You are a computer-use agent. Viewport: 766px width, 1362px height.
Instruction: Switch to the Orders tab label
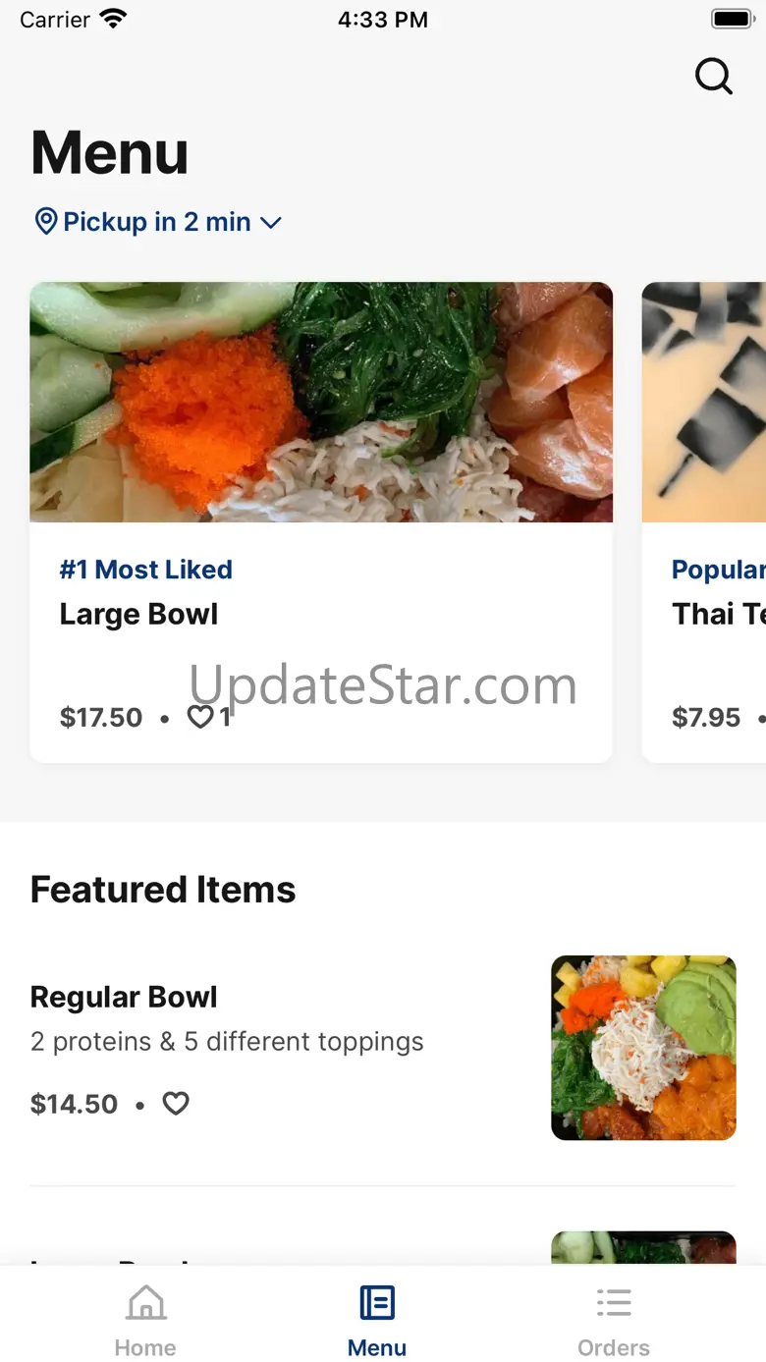pos(614,1347)
